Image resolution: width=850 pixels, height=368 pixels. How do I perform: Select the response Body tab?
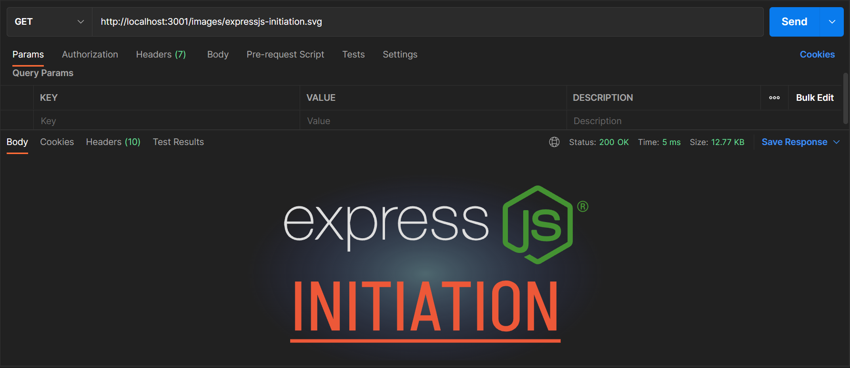(x=17, y=142)
